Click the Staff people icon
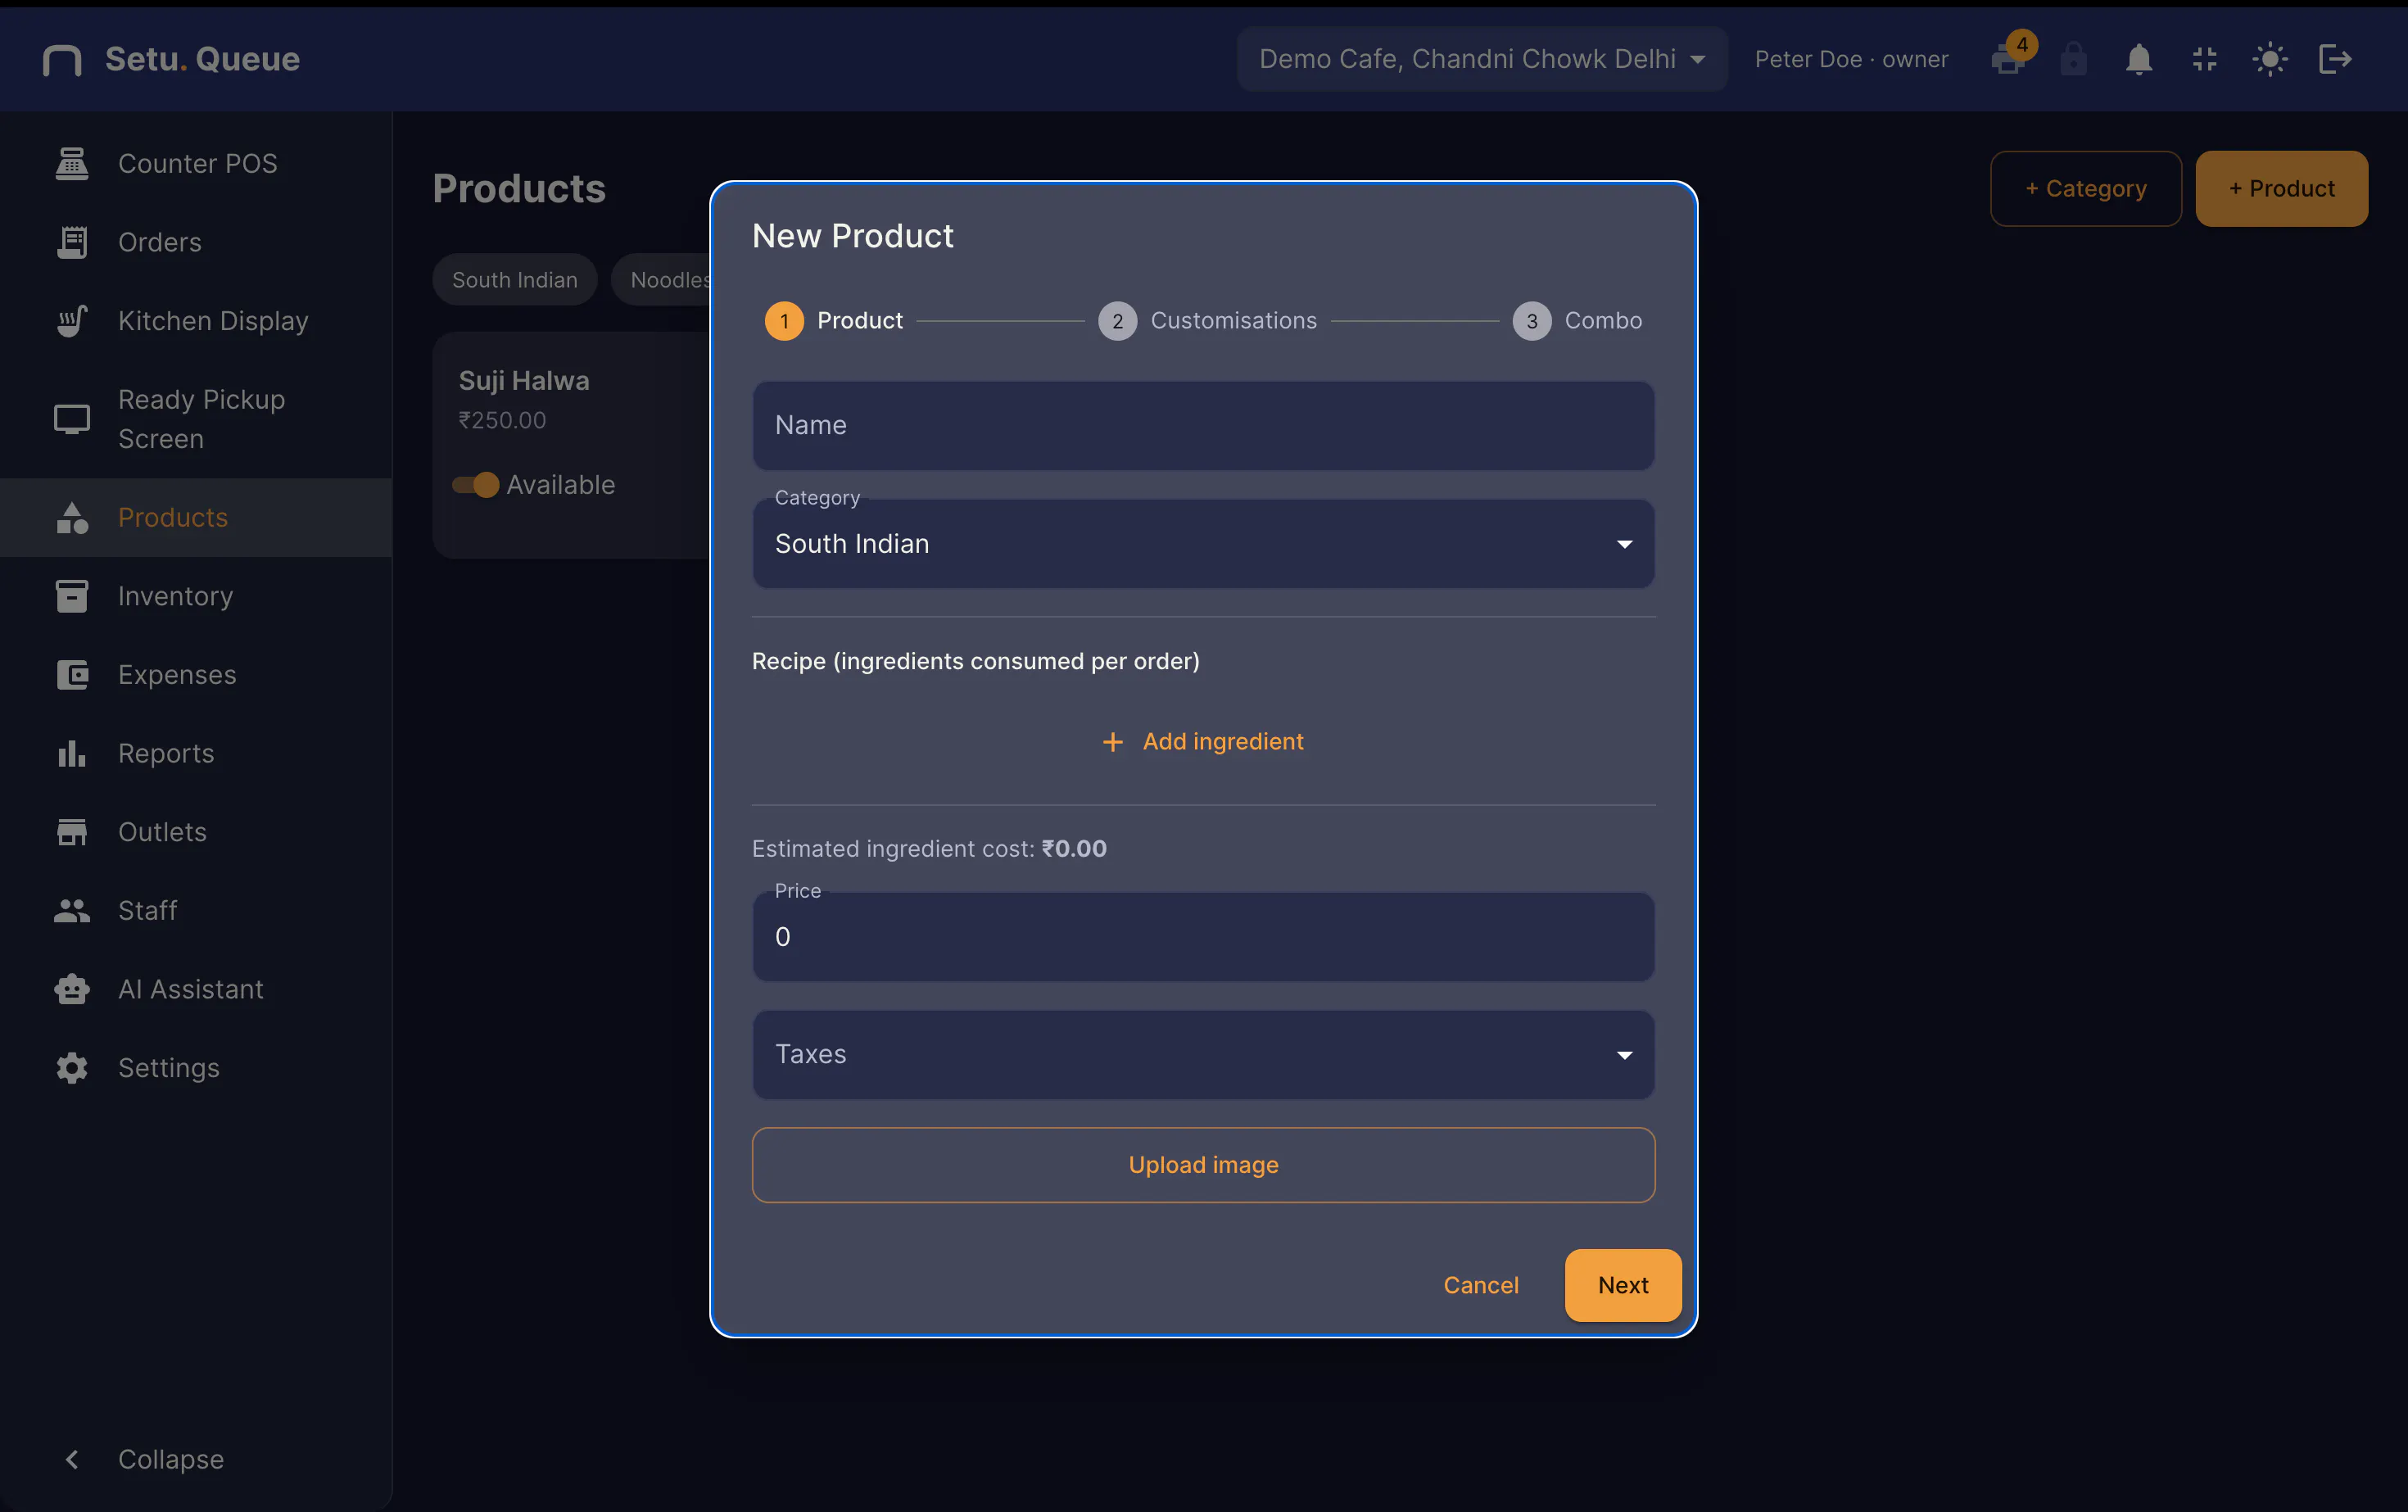2408x1512 pixels. pos(72,911)
